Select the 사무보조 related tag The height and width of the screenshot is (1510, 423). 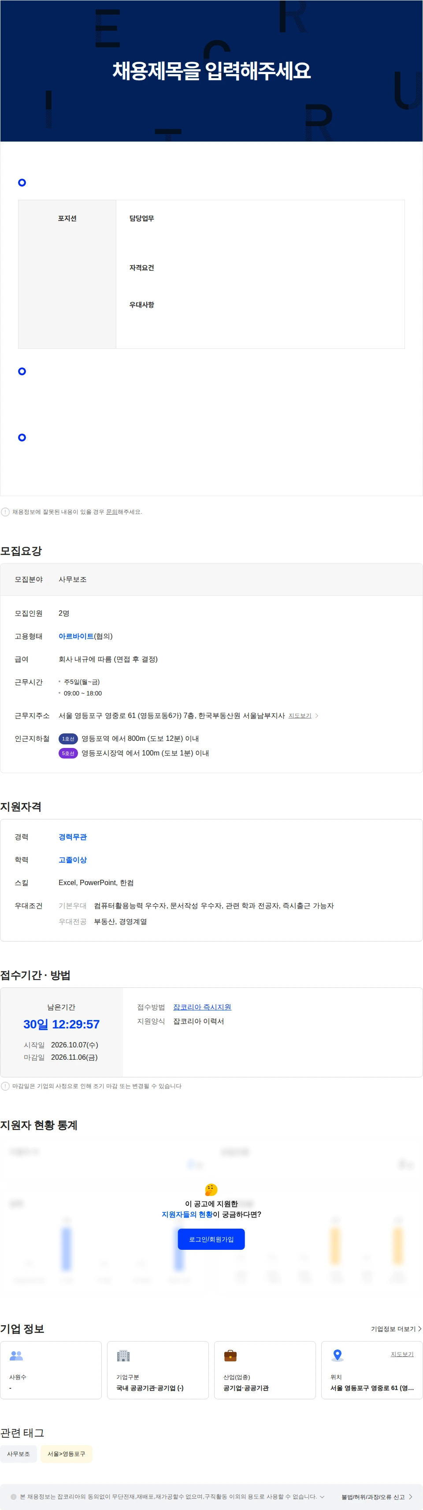point(18,1454)
